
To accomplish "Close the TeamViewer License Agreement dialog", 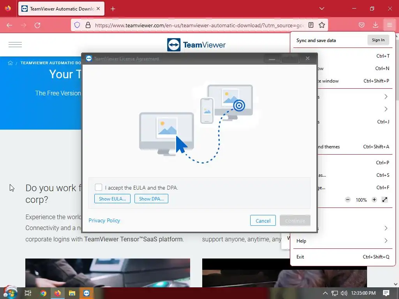I will [307, 58].
